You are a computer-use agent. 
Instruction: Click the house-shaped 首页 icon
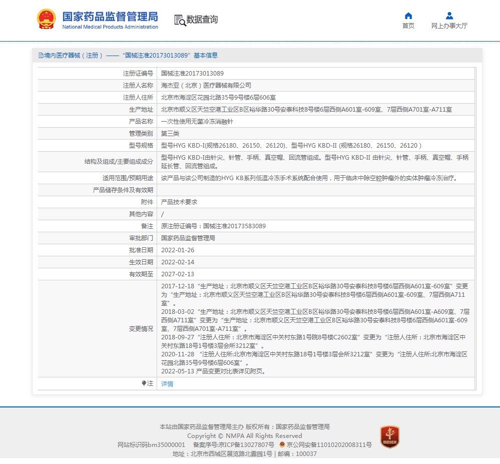pyautogui.click(x=408, y=16)
